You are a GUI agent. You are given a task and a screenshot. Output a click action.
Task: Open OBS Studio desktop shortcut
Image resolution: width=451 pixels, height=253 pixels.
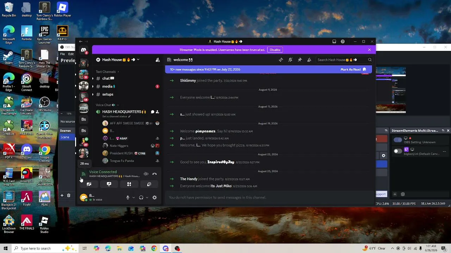tap(44, 104)
